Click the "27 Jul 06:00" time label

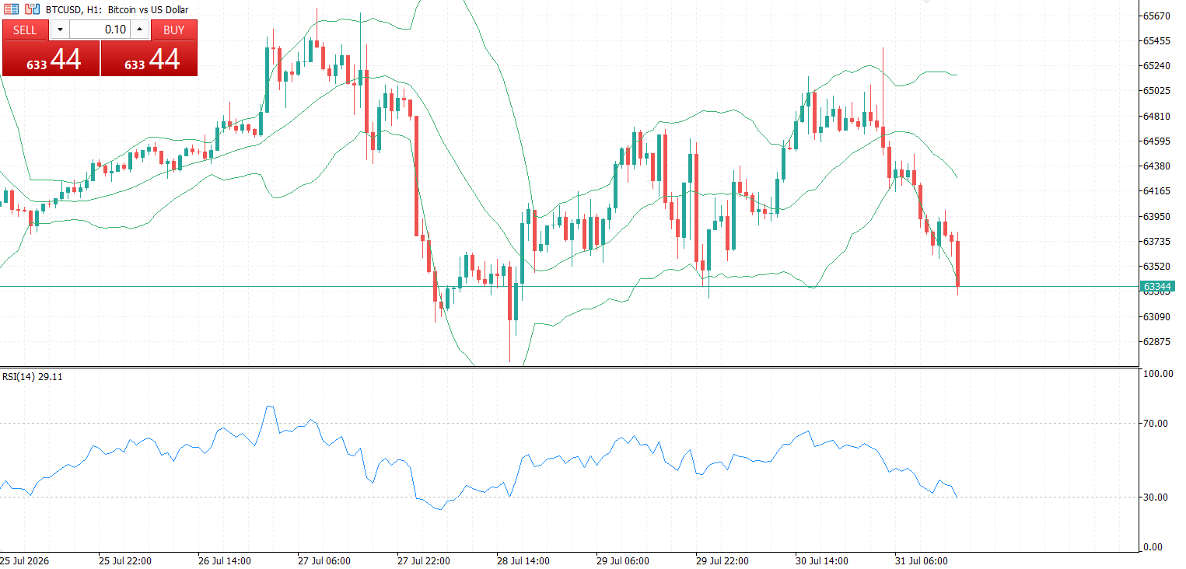[324, 560]
